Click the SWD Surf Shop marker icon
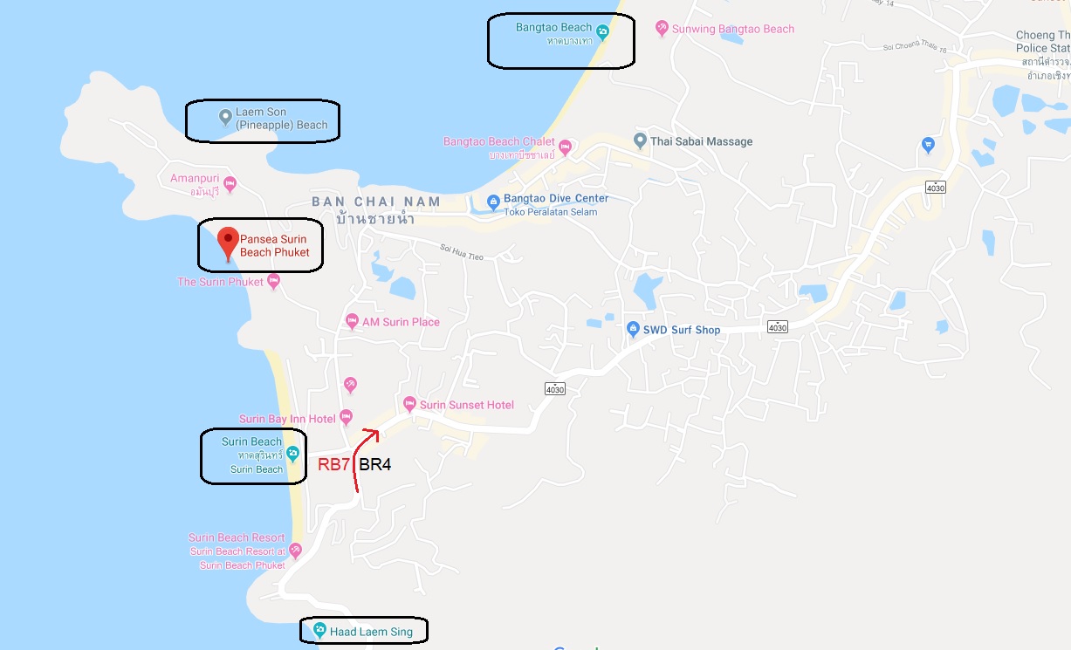 [634, 329]
